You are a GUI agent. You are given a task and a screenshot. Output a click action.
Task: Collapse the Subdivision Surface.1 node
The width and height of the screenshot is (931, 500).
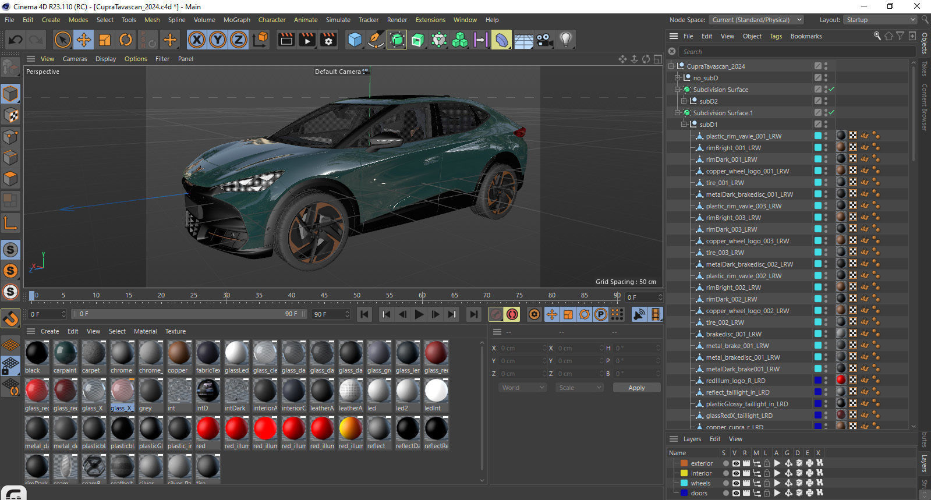coord(678,112)
